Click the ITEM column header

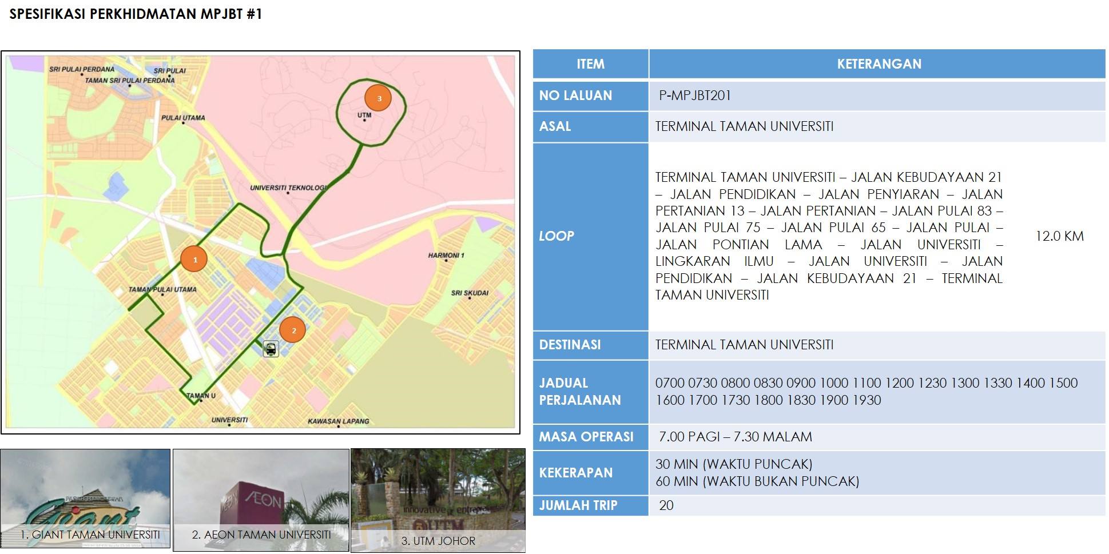(x=590, y=64)
